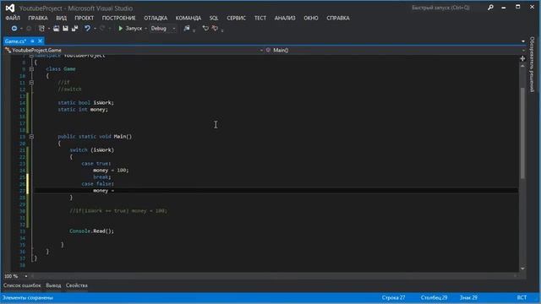Save Game.cs with the single-disk icon

[66, 28]
